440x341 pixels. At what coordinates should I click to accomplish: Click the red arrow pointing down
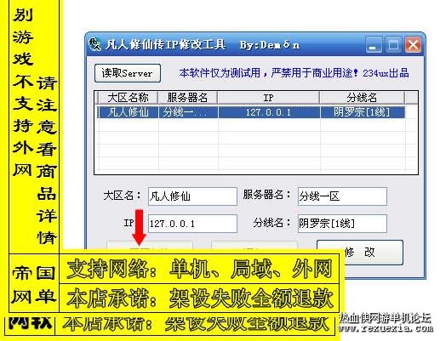139,227
